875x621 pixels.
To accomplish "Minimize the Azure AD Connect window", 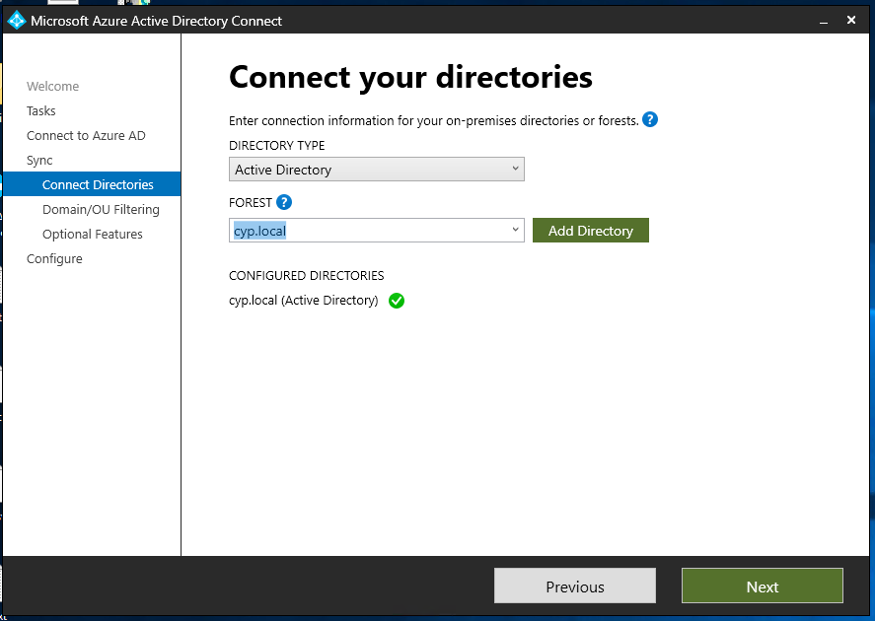I will click(823, 21).
